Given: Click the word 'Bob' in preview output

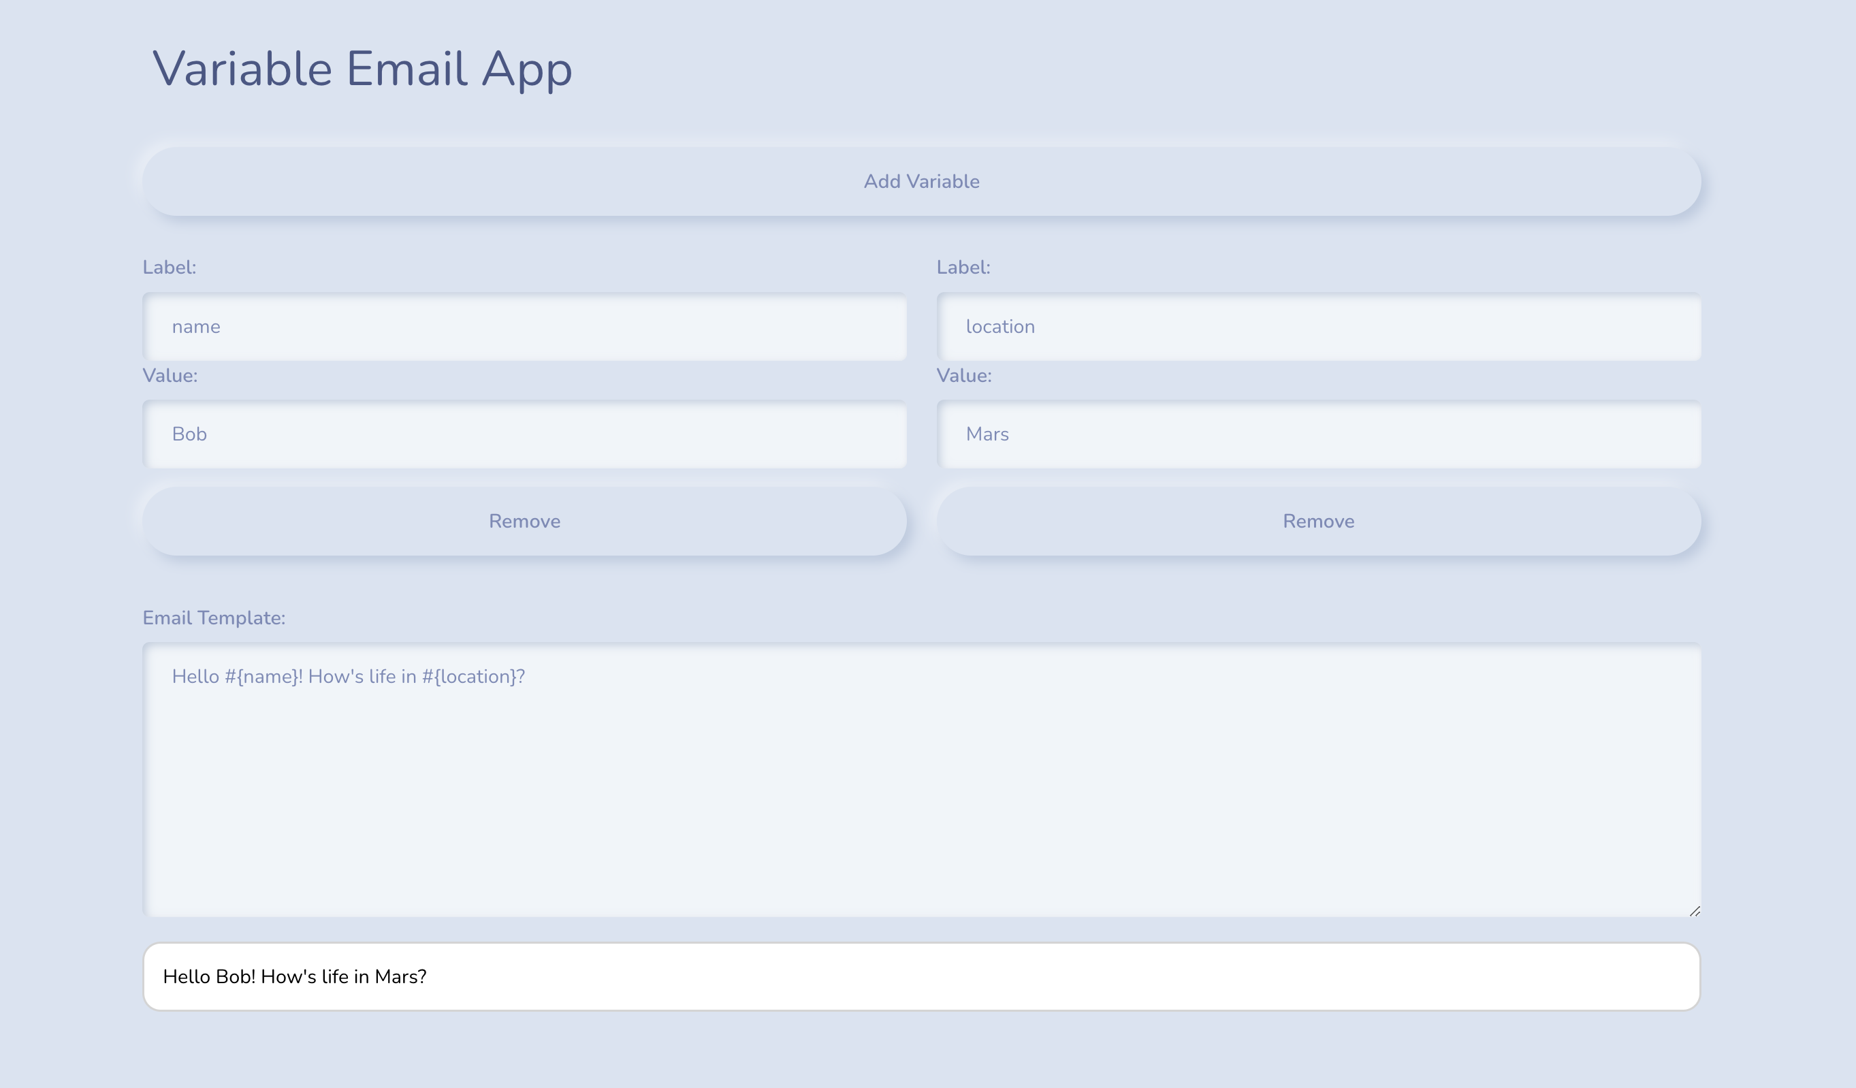Looking at the screenshot, I should pos(234,977).
